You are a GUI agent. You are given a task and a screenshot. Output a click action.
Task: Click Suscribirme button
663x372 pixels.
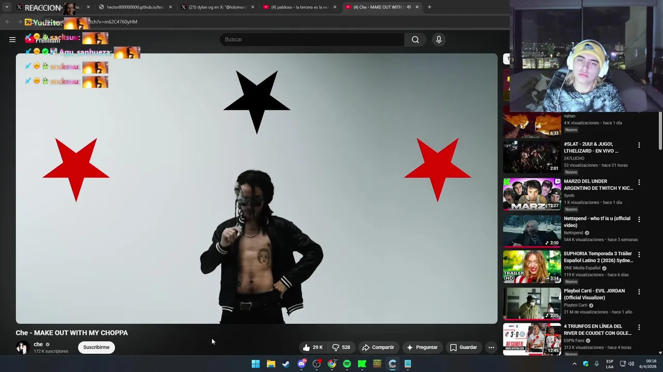pos(96,347)
